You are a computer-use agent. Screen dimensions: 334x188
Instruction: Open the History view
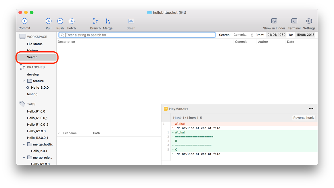(x=32, y=50)
